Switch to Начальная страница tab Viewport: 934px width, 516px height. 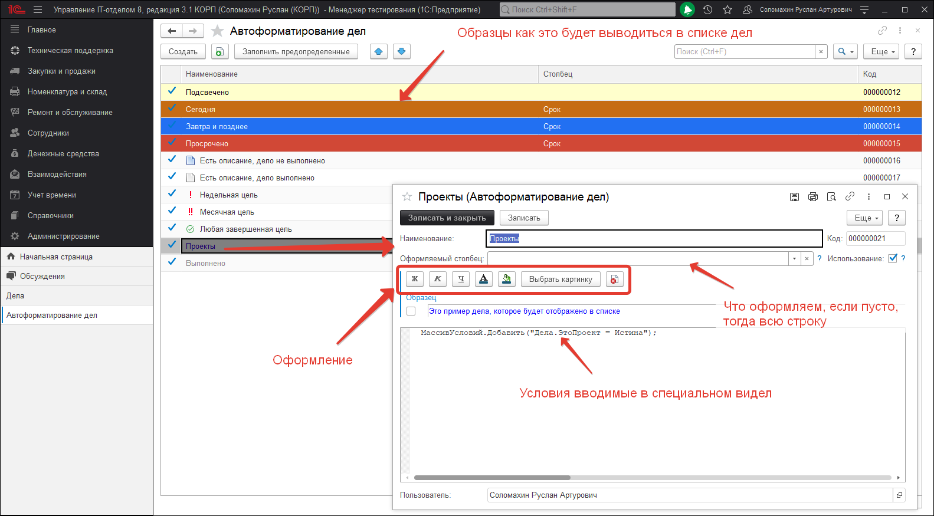tap(77, 257)
